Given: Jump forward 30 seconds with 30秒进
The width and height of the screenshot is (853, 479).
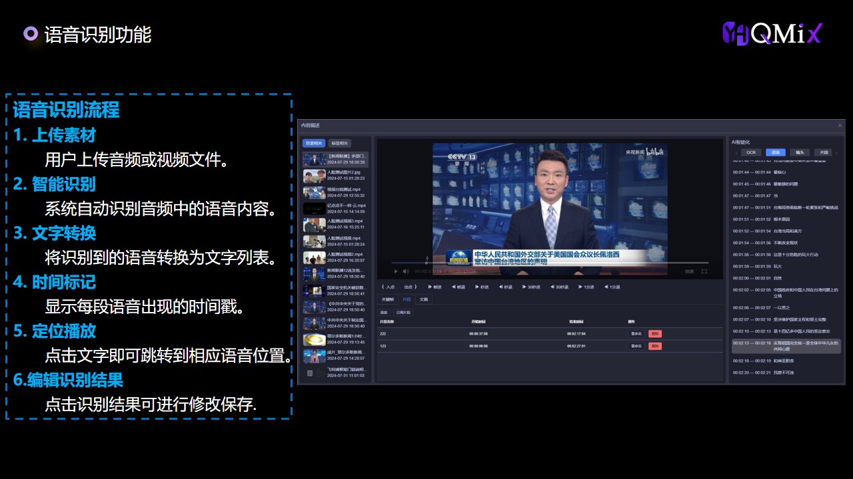Looking at the screenshot, I should click(531, 287).
